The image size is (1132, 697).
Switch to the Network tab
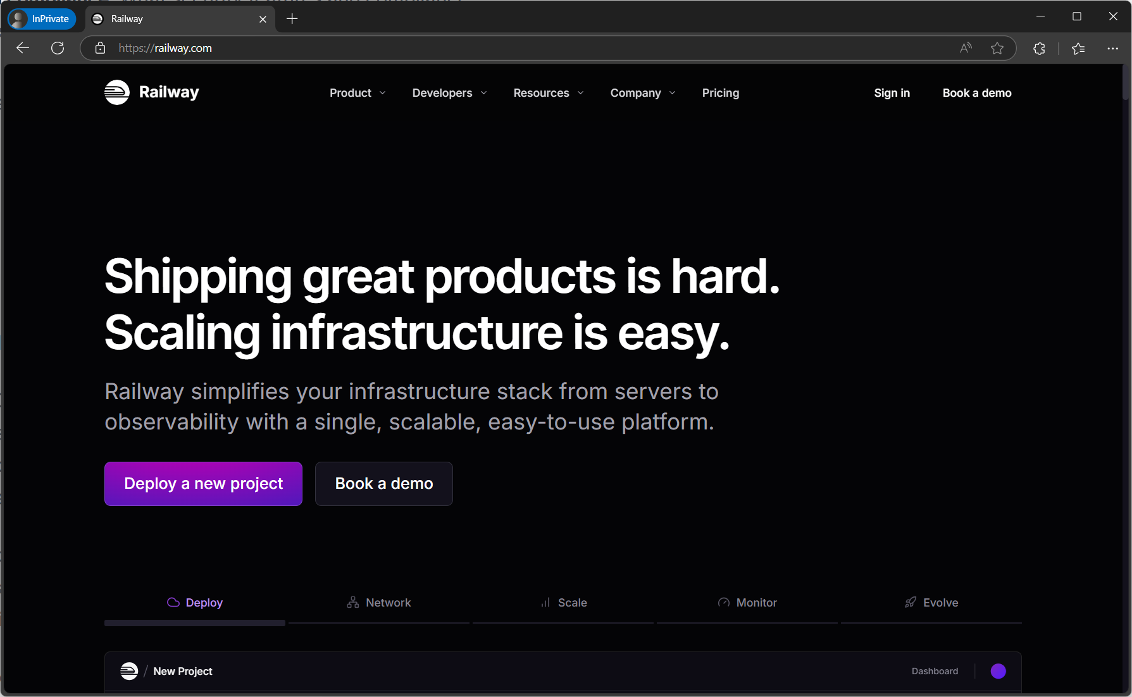(x=379, y=603)
